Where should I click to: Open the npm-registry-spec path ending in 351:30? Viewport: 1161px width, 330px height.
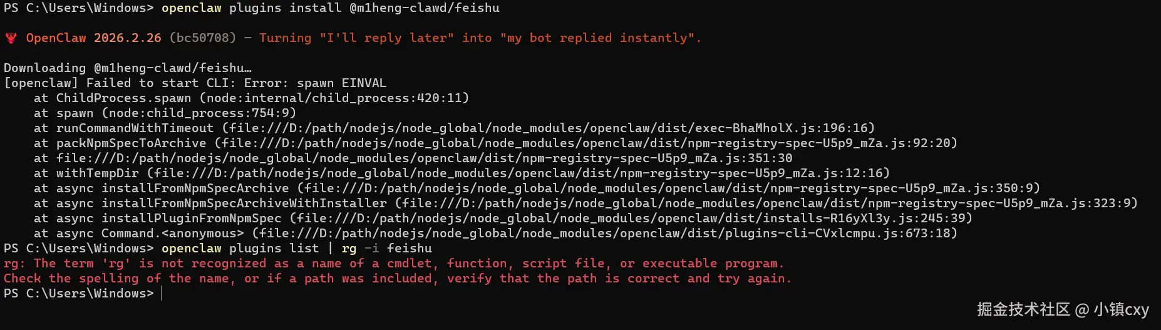(424, 158)
